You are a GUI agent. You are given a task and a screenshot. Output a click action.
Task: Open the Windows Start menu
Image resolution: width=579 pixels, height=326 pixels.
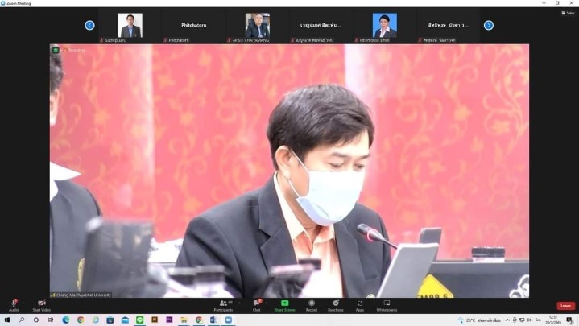click(x=7, y=320)
